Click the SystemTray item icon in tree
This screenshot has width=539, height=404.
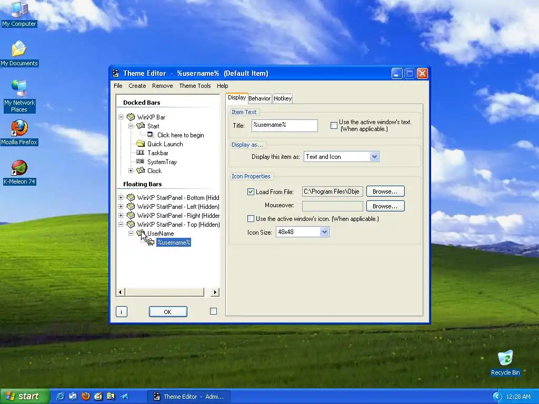(x=141, y=161)
